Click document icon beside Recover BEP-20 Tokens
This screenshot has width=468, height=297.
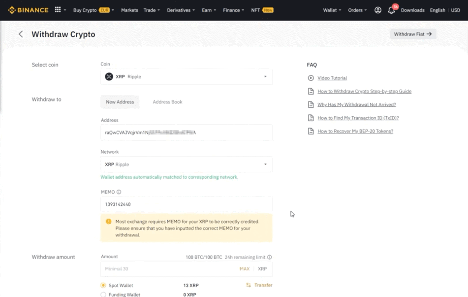311,131
